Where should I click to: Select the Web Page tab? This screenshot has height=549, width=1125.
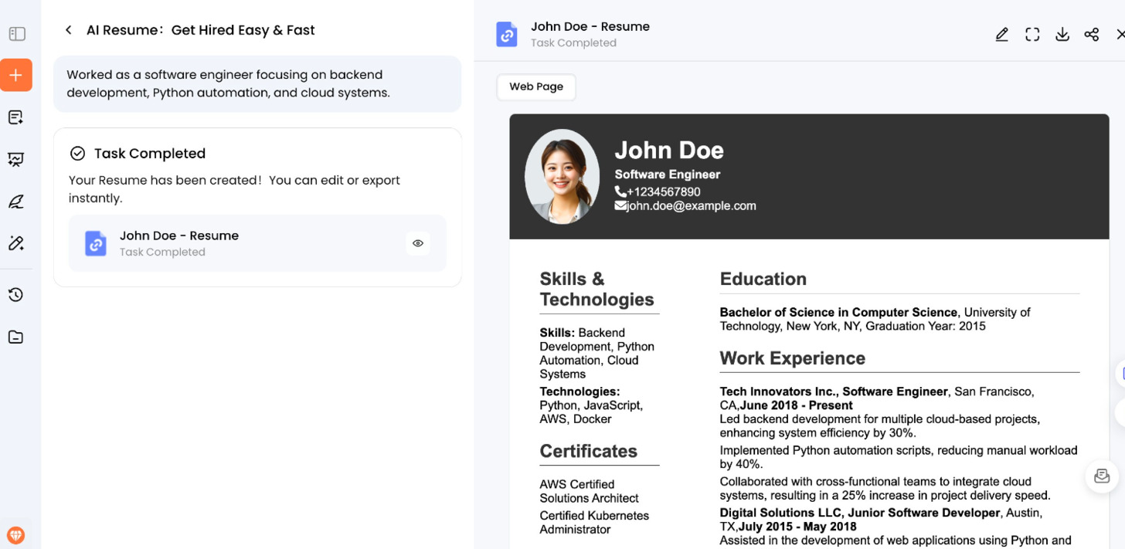click(536, 86)
